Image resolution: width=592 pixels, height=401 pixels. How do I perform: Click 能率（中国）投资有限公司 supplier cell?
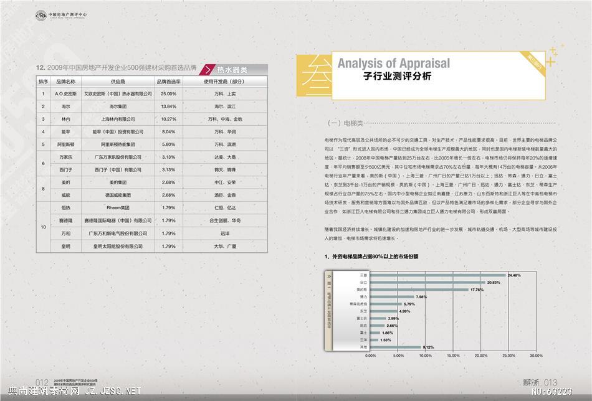pyautogui.click(x=118, y=131)
